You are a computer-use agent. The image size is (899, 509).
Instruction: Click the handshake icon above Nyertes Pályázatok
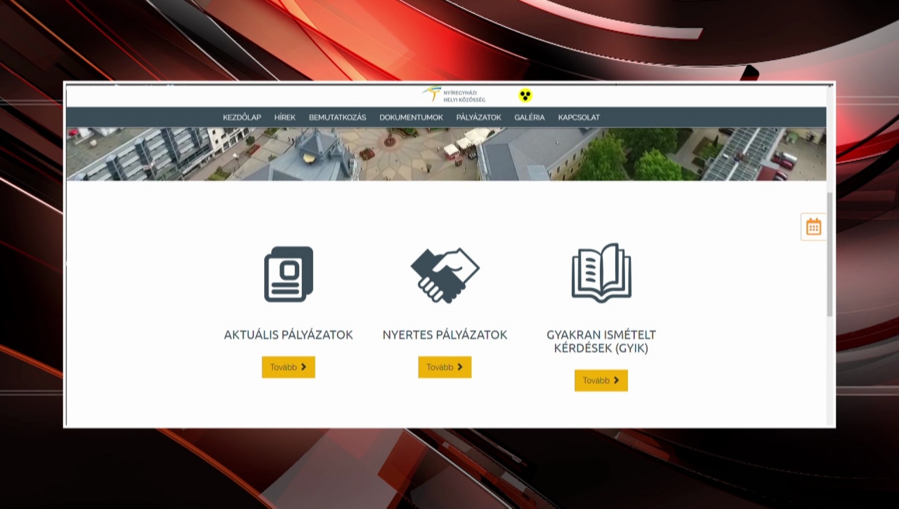coord(445,274)
